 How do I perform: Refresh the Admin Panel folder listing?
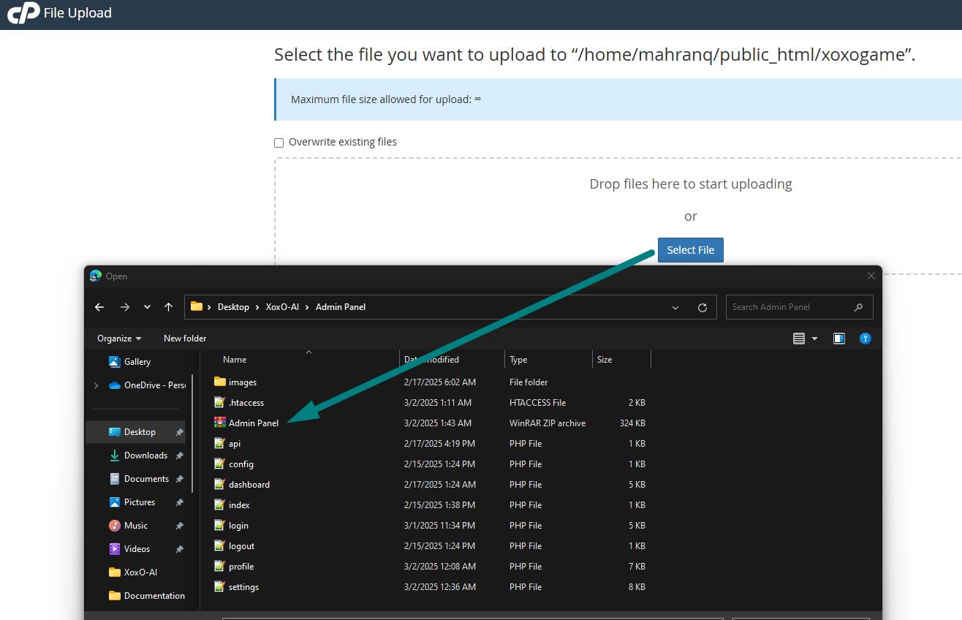tap(702, 308)
